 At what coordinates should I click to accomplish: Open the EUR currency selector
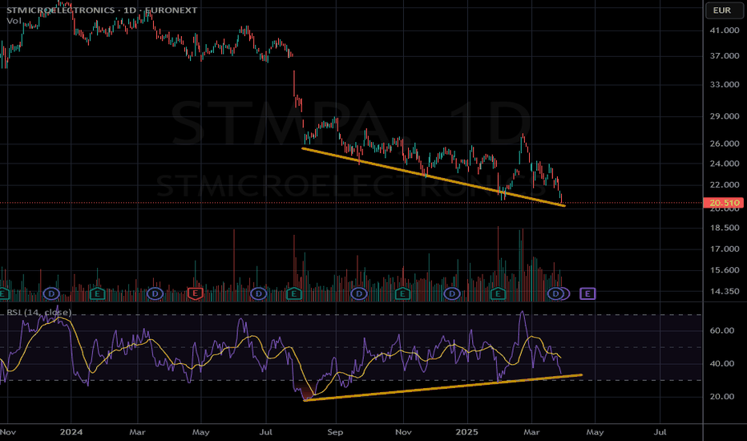(x=722, y=10)
